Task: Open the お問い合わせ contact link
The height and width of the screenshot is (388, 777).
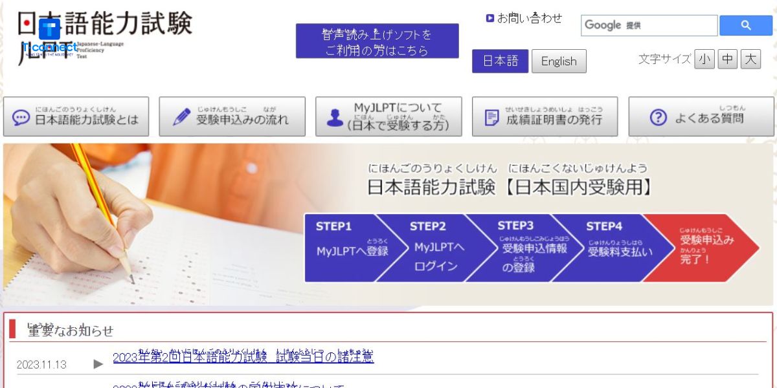Action: pos(530,18)
